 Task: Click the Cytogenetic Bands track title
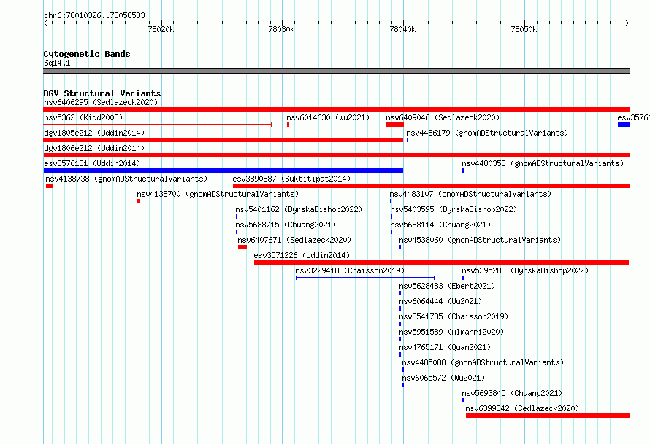coord(87,54)
